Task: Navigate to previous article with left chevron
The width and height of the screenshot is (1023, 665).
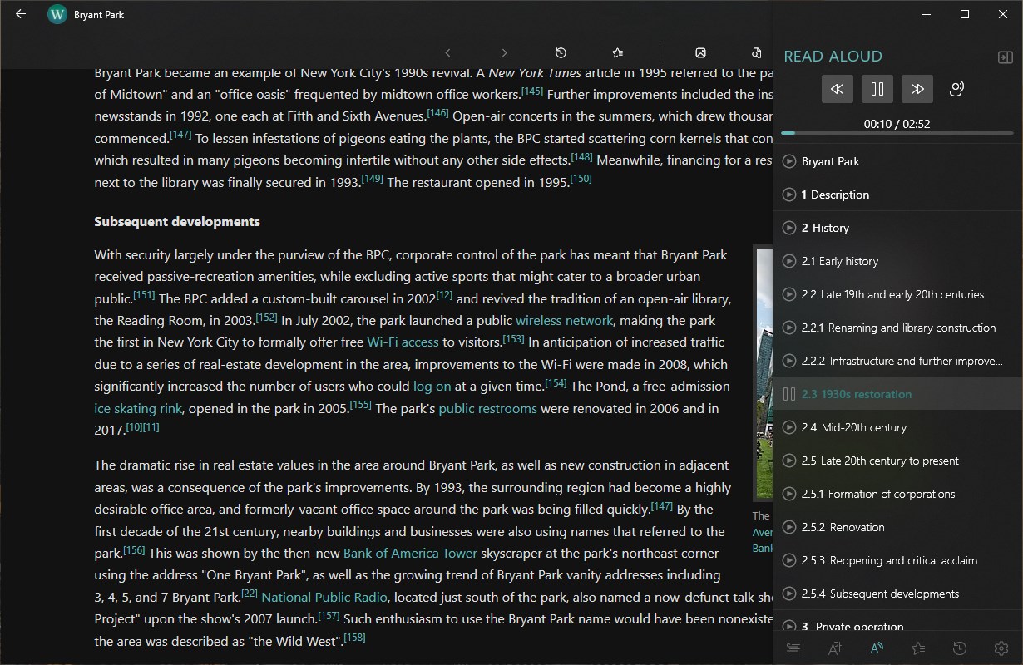Action: [x=447, y=52]
